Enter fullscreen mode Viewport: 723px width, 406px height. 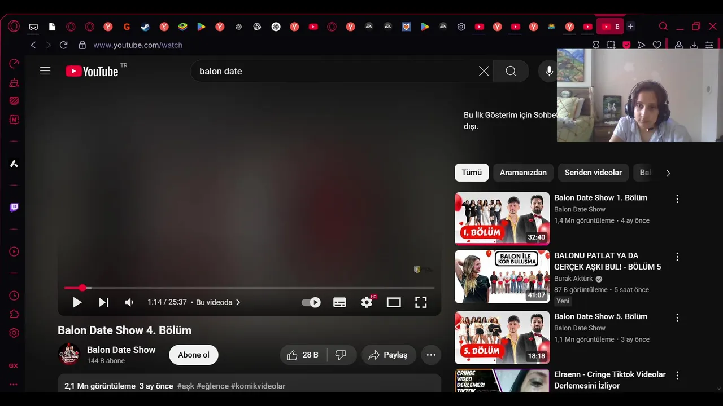pos(421,302)
